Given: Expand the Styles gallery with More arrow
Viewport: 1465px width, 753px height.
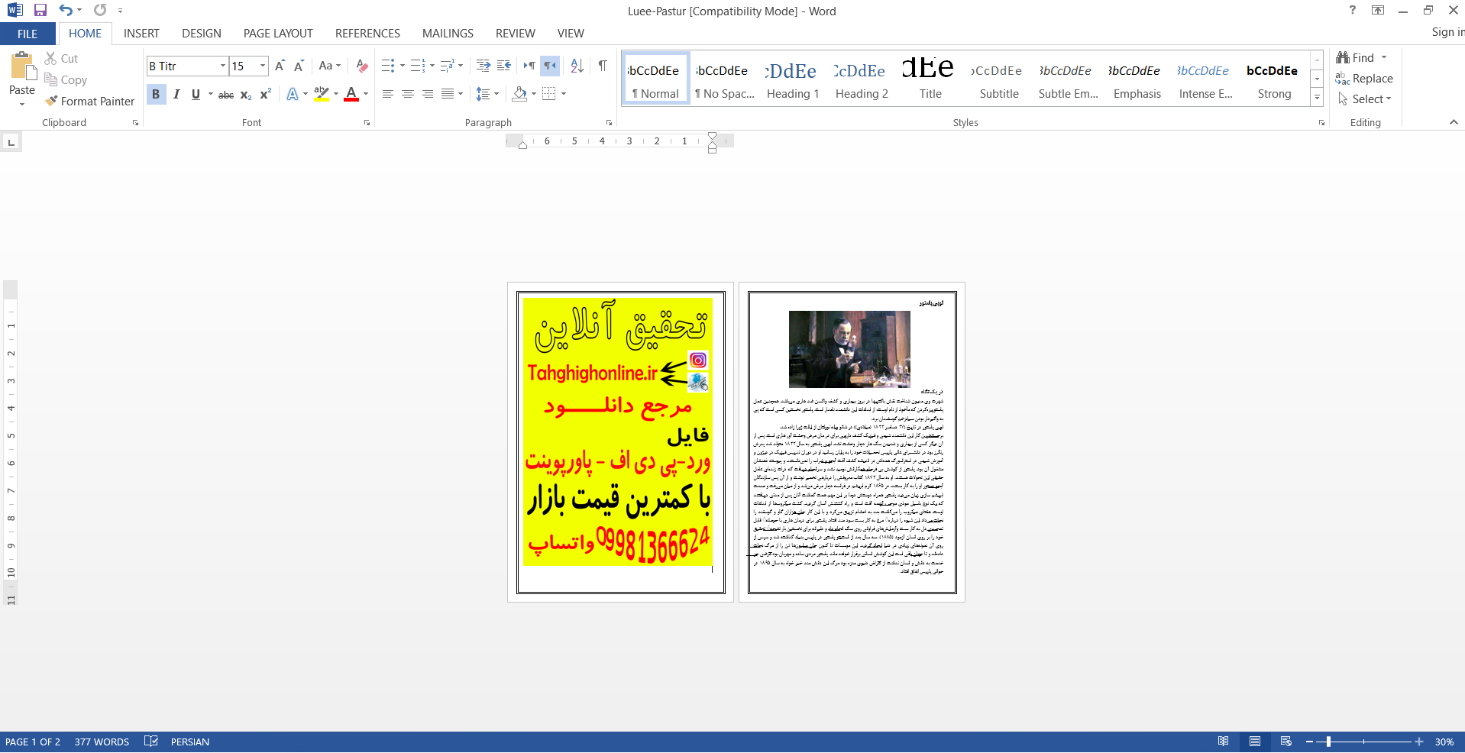Looking at the screenshot, I should [x=1317, y=97].
